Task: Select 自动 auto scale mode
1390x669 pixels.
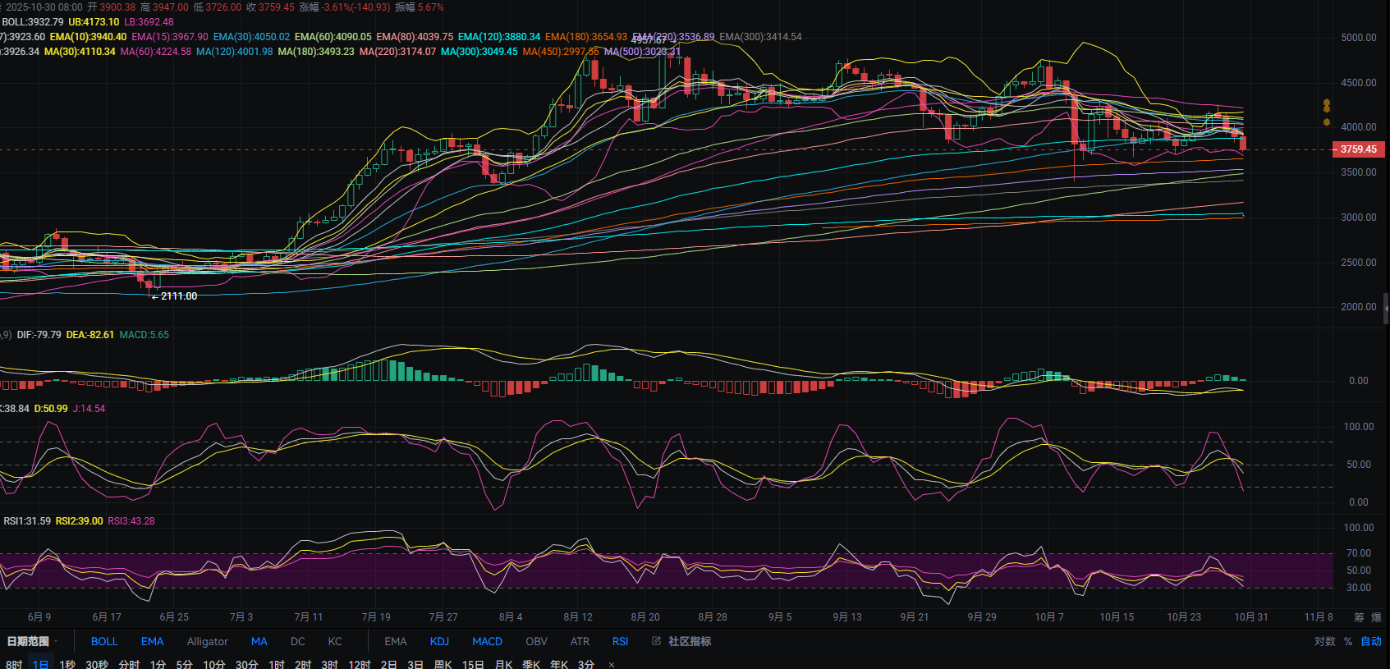Action: (x=1371, y=641)
